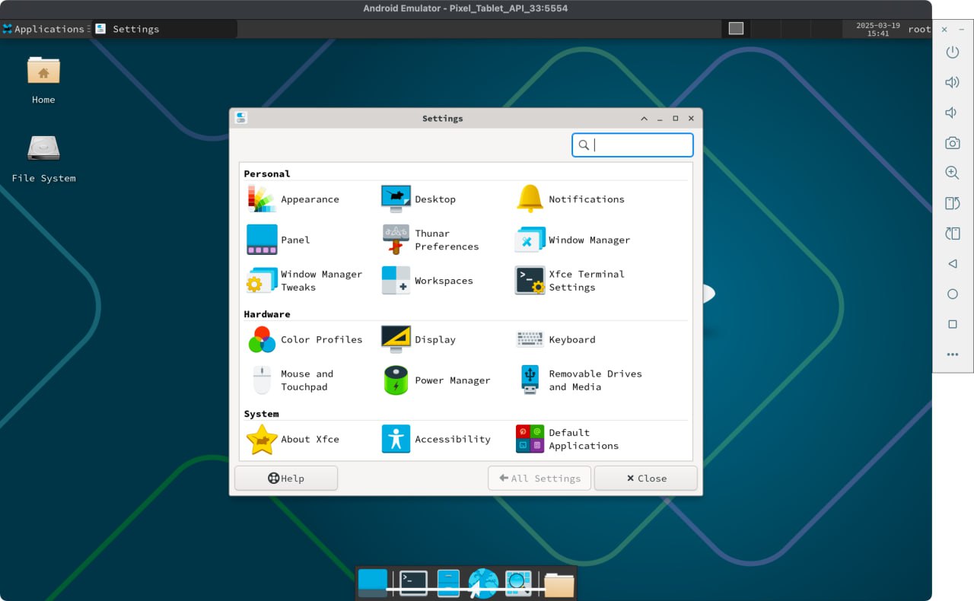The width and height of the screenshot is (974, 601).
Task: Open Desktop settings
Action: [x=396, y=199]
